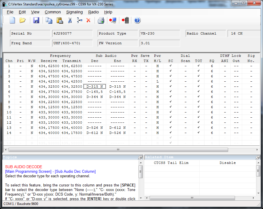Select the Transmit frequency 434,40000 for channel 13
This screenshot has width=263, height=209.
pyautogui.click(x=72, y=128)
